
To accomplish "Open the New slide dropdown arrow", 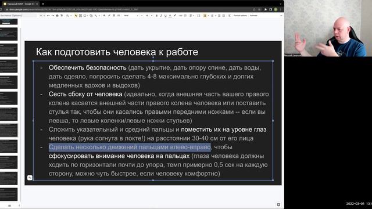I will click(44, 16).
